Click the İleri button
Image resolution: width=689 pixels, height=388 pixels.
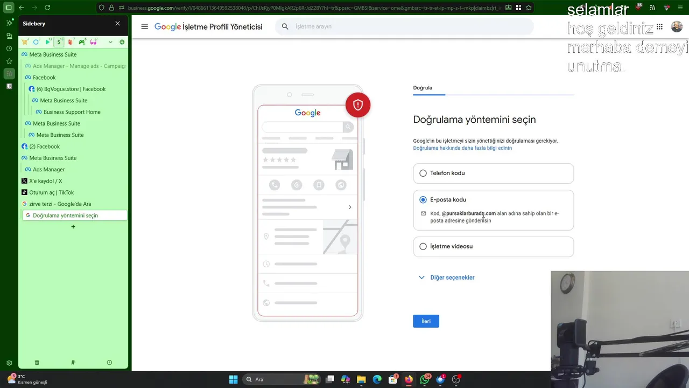click(x=426, y=321)
